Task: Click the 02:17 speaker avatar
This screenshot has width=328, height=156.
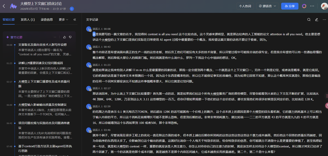Action: click(x=89, y=88)
